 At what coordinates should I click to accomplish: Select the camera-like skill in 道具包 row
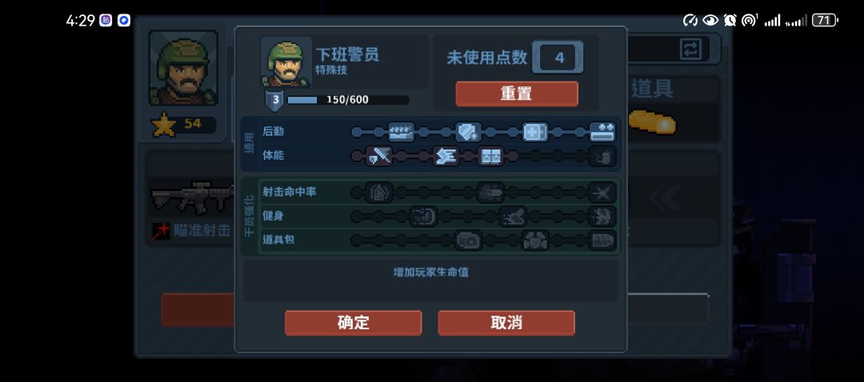(x=468, y=241)
